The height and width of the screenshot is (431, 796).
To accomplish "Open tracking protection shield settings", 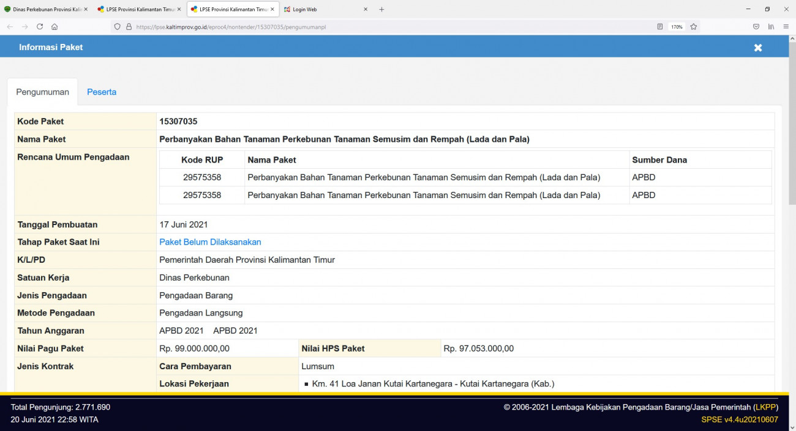I will click(116, 26).
